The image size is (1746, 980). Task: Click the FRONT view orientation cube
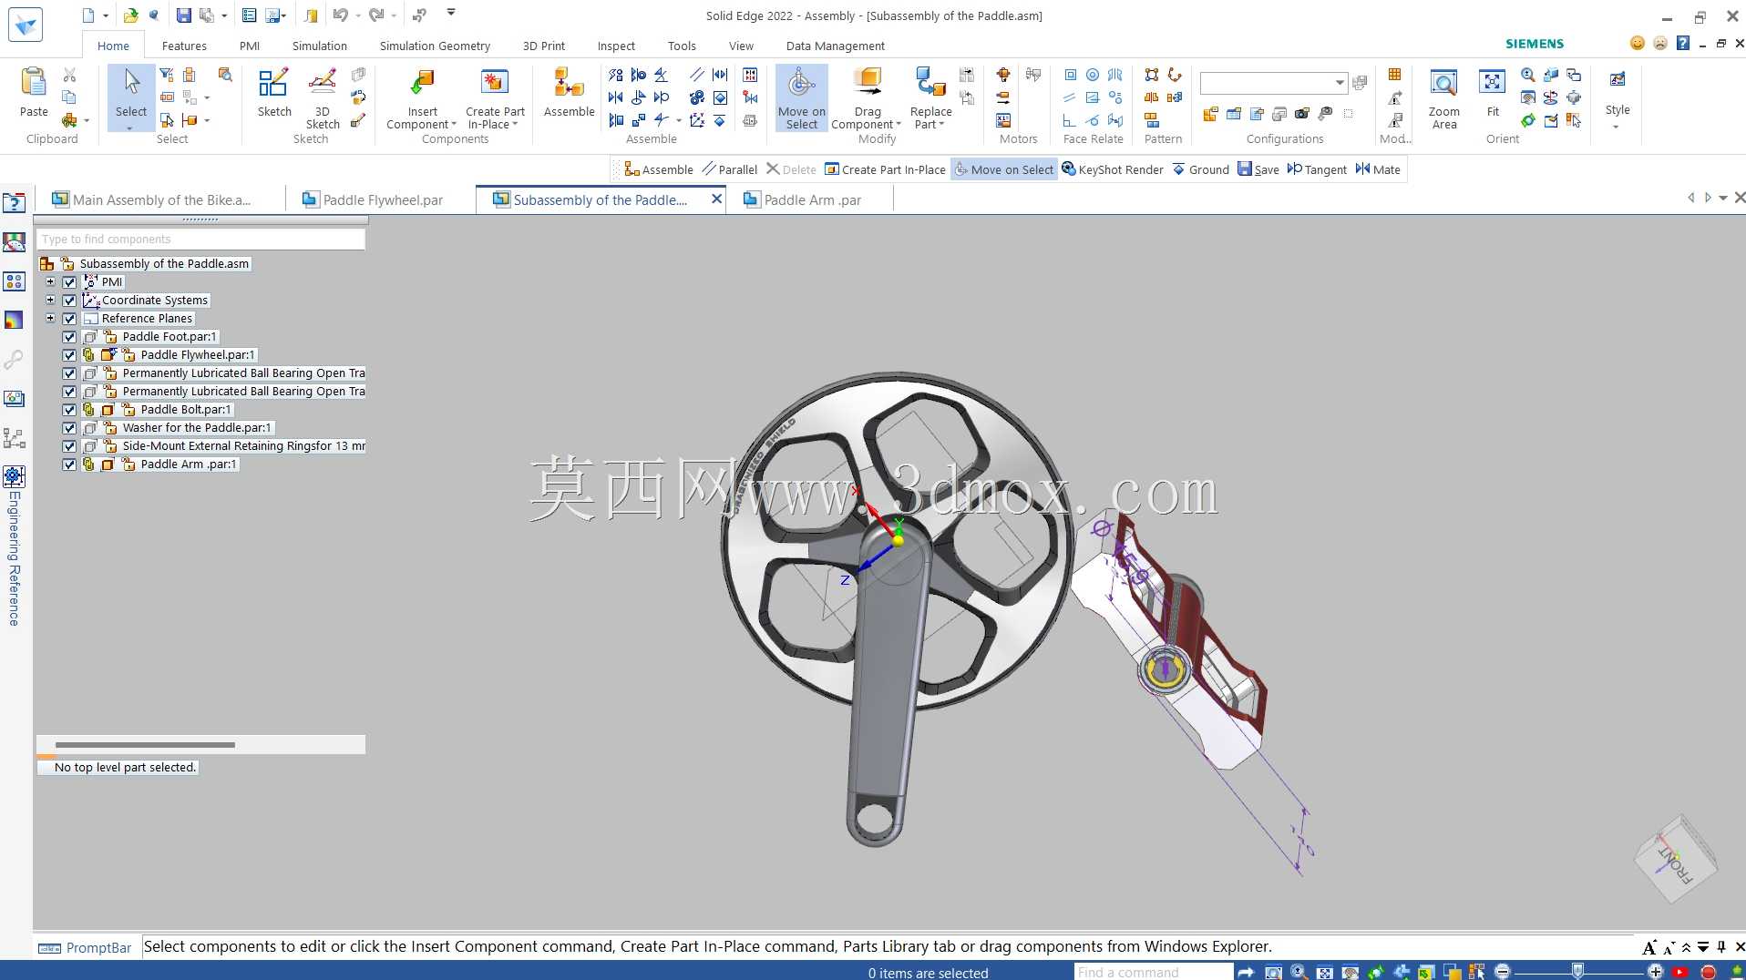(x=1675, y=858)
